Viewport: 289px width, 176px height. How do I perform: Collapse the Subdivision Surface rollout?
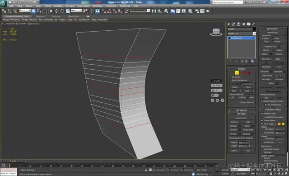point(273,109)
